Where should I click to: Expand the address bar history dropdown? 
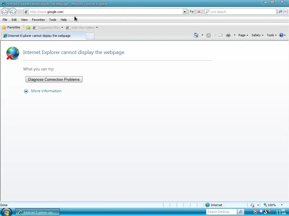(x=185, y=12)
